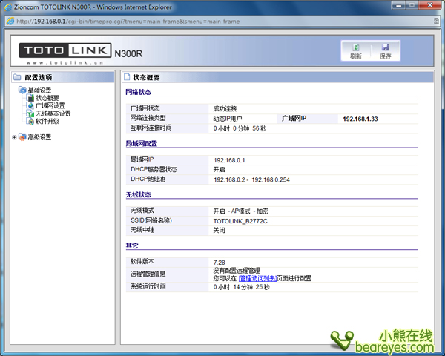445x356 pixels.
Task: Open 状态概要 in the sidebar tree
Action: pos(47,98)
